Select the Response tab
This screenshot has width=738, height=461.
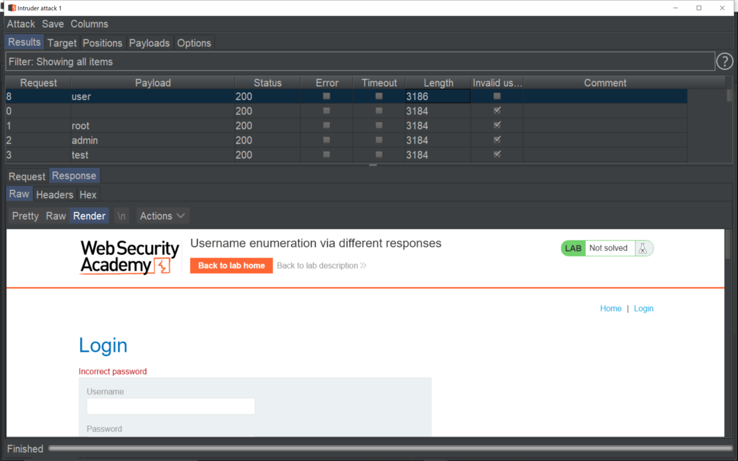74,176
